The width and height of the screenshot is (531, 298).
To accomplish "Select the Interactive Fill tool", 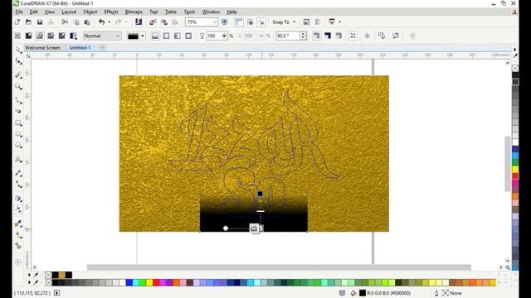I will (18, 235).
